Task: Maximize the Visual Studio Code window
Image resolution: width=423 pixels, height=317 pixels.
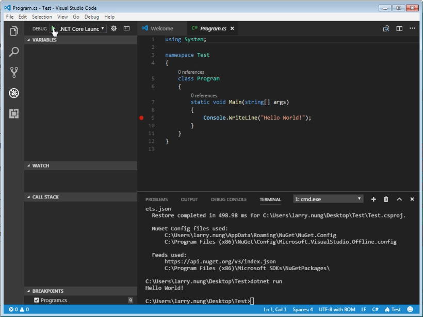Action: pyautogui.click(x=399, y=8)
